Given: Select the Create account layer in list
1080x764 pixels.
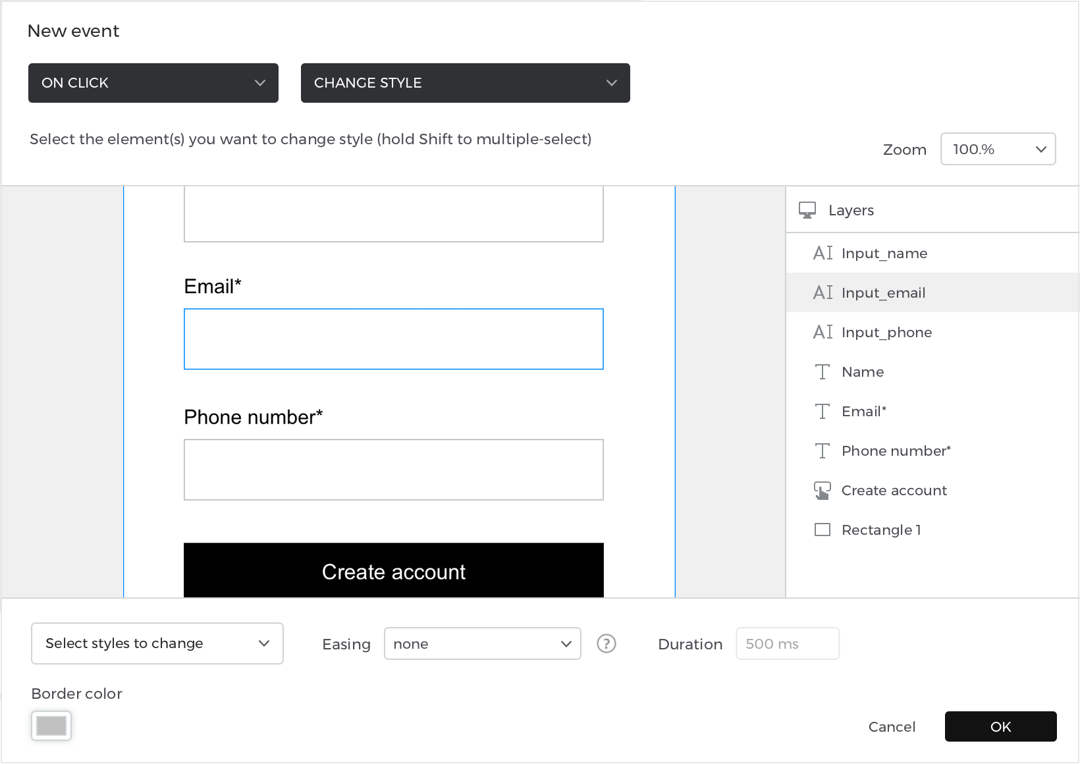Looking at the screenshot, I should [x=932, y=490].
